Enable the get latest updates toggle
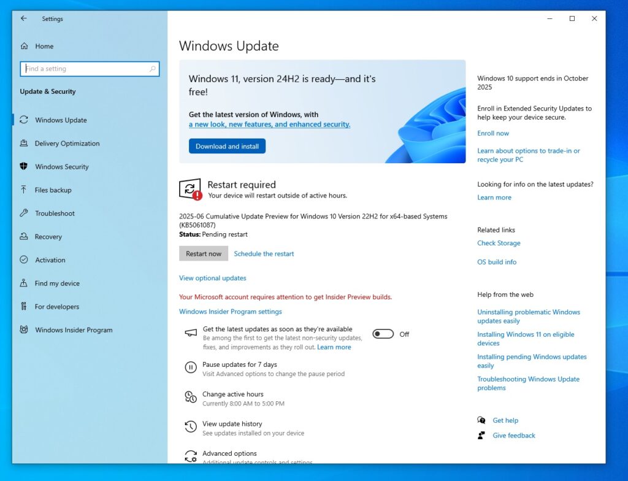 [x=382, y=334]
